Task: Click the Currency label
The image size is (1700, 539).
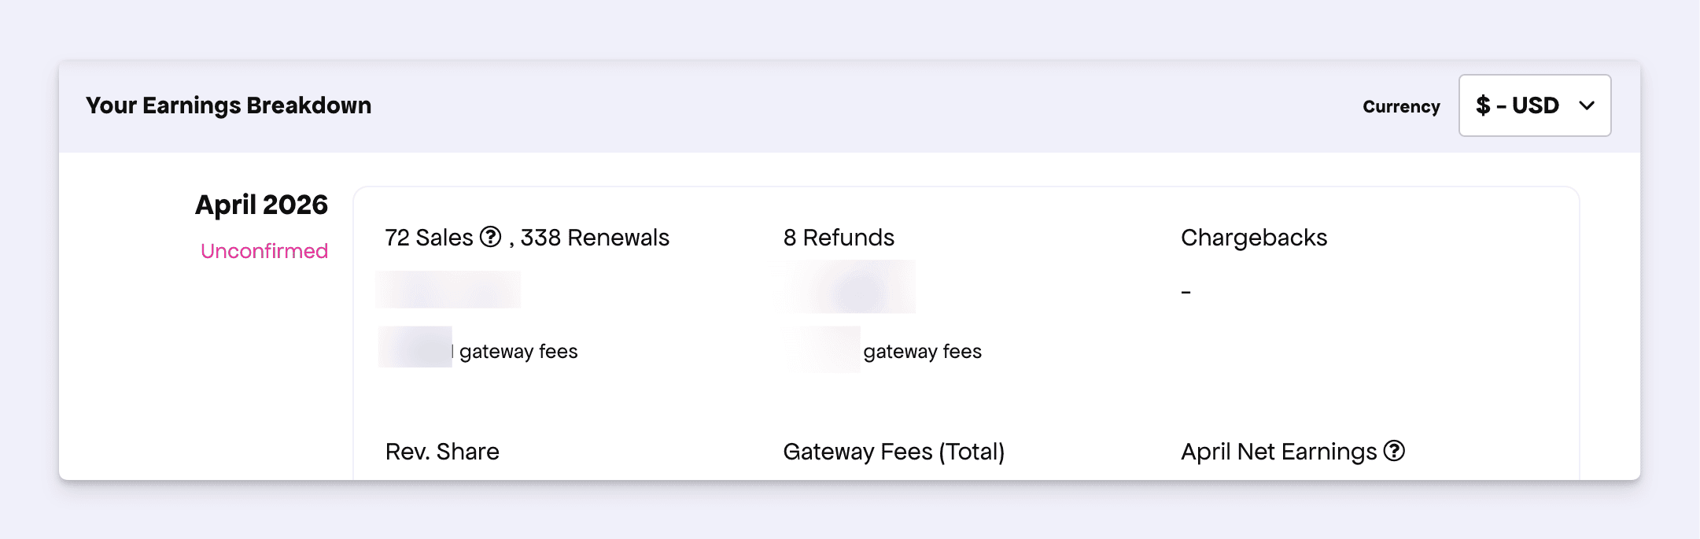Action: click(1401, 106)
